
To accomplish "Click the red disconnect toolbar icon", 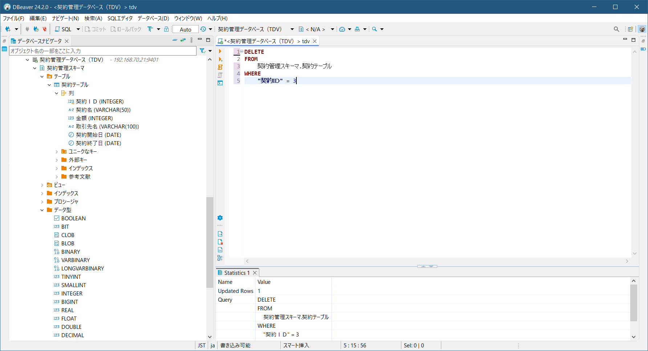I will (x=45, y=29).
